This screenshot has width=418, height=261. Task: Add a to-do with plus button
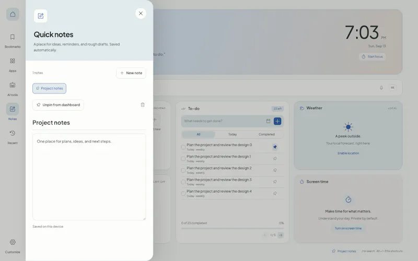277,121
